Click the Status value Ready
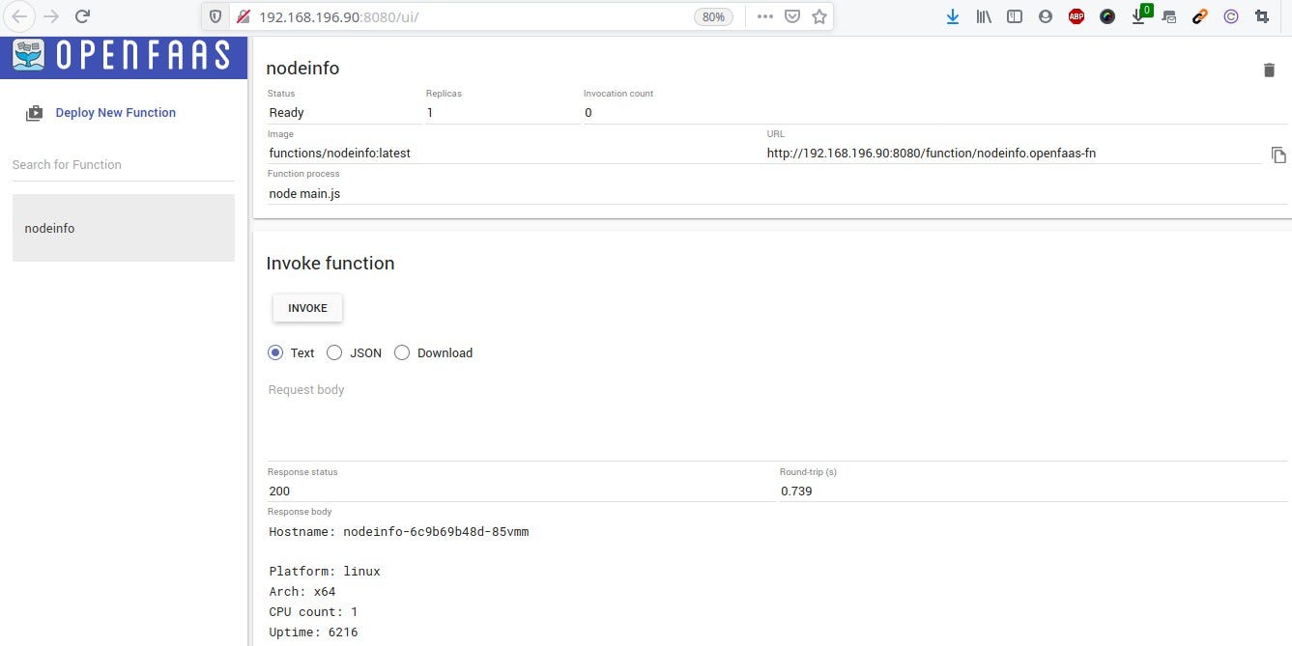Viewport: 1292px width, 646px height. pos(287,112)
